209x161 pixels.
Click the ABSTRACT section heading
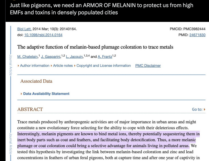[30, 109]
